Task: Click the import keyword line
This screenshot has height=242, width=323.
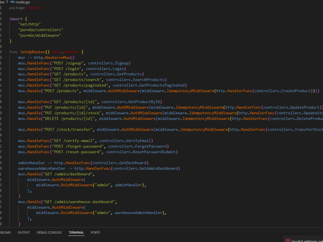Action: 18,19
